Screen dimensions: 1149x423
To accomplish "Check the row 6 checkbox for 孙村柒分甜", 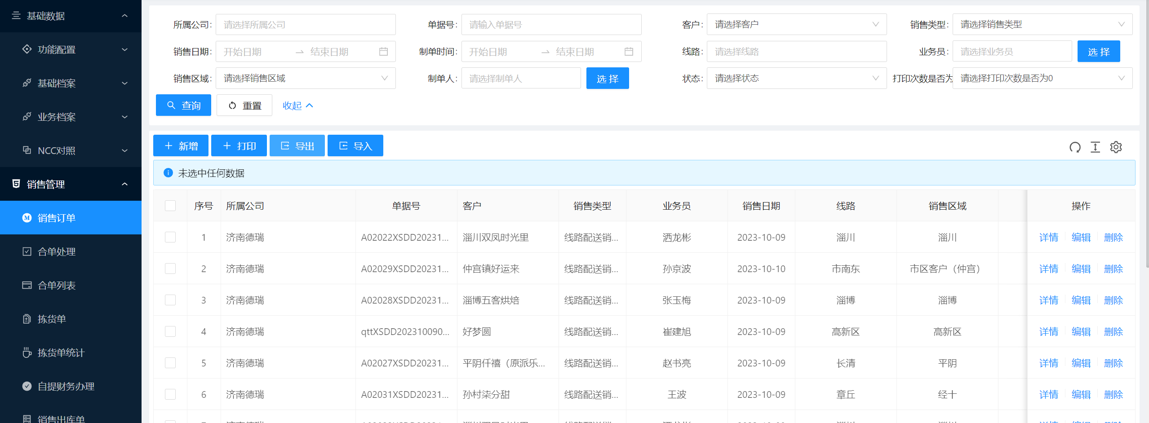I will tap(170, 394).
